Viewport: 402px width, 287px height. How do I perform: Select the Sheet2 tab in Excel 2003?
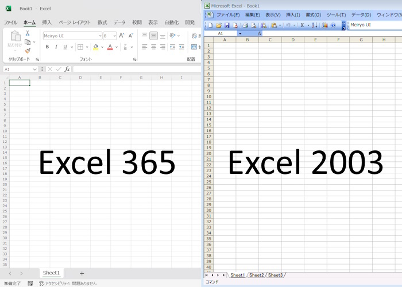tap(256, 275)
